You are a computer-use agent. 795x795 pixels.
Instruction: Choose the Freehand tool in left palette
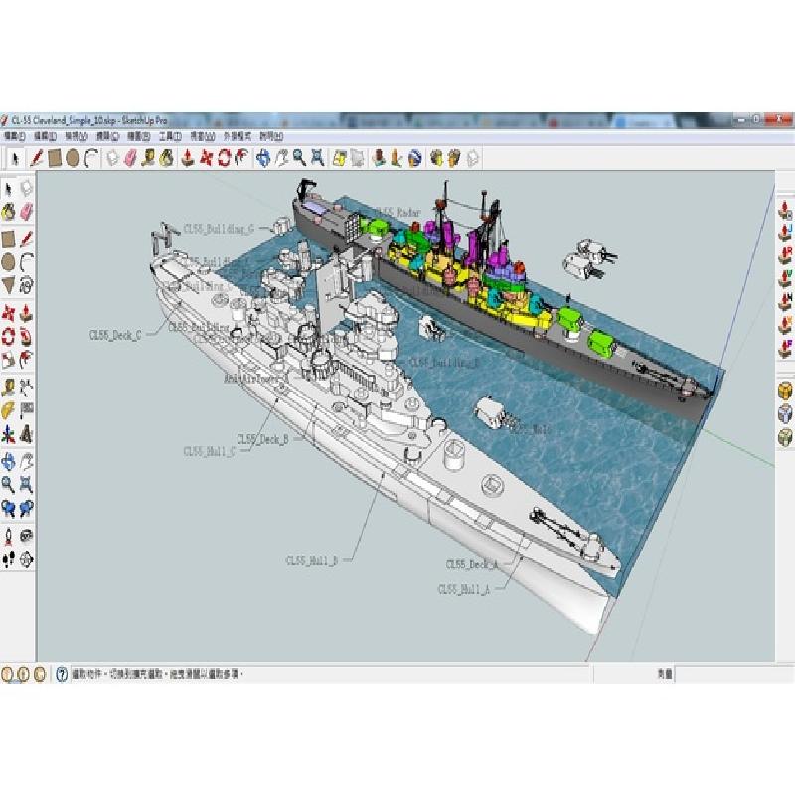[26, 285]
